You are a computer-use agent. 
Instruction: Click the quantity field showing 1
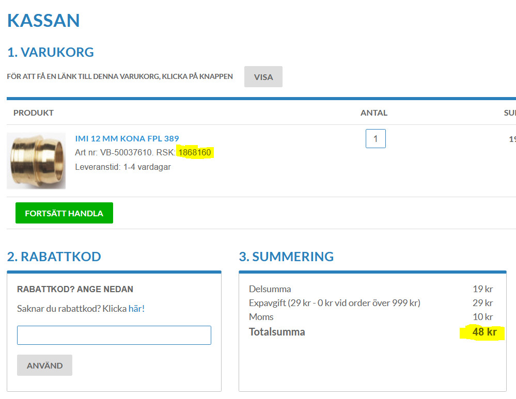(x=376, y=138)
